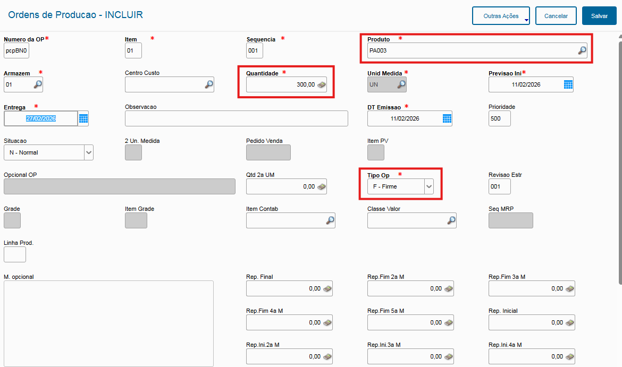Open Classe Valor lookup magnifier

pos(451,220)
